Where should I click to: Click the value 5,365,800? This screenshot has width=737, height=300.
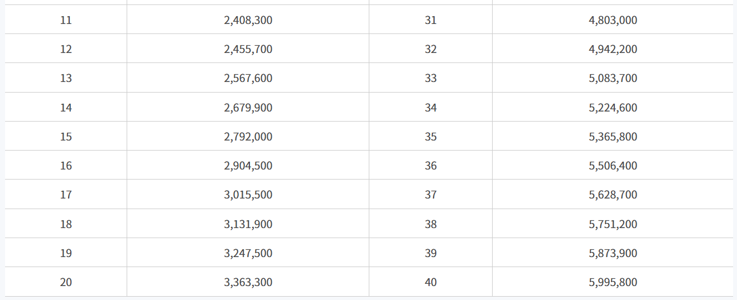coord(613,137)
